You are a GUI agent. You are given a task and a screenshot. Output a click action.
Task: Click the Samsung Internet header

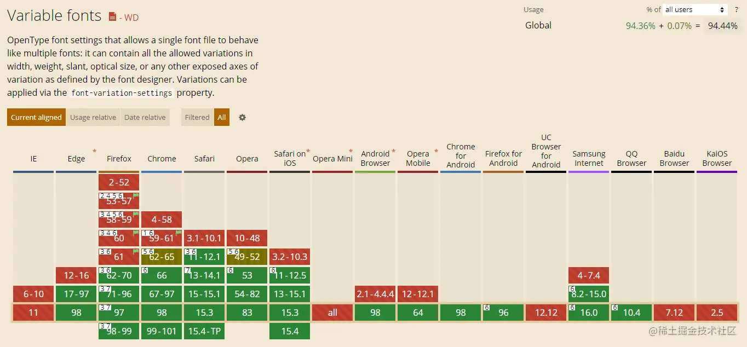pos(589,158)
